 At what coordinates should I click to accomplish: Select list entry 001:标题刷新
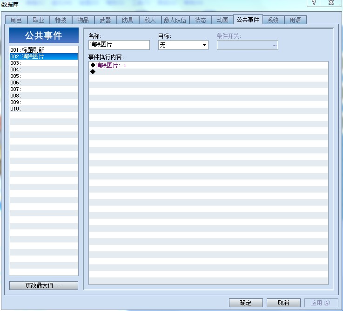pyautogui.click(x=44, y=50)
